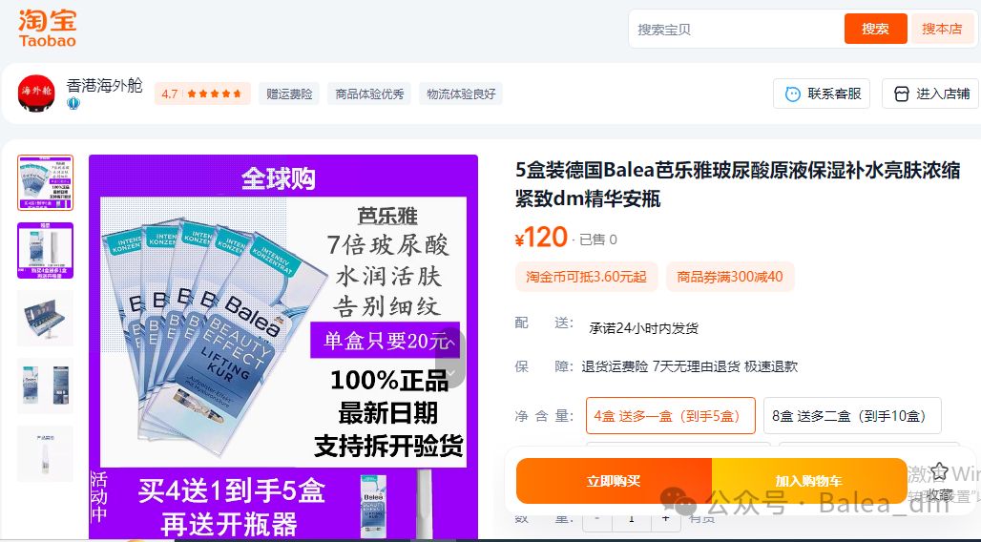Image resolution: width=981 pixels, height=542 pixels.
Task: Add the item to favorites via 收藏 star
Action: click(939, 471)
